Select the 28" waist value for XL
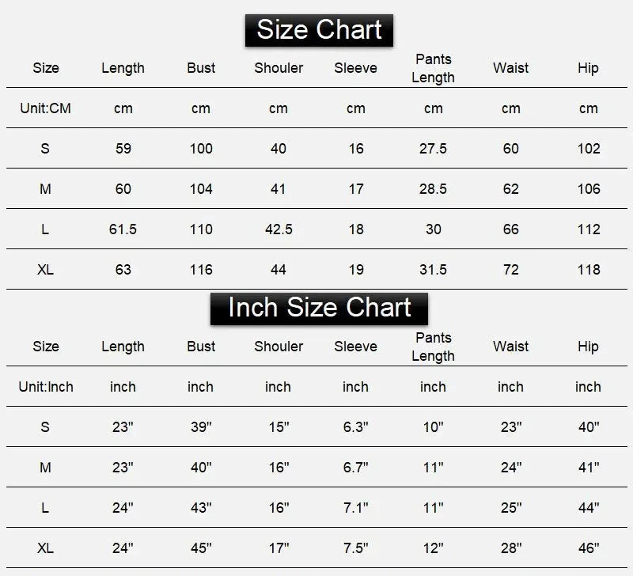The image size is (633, 576). coord(511,548)
